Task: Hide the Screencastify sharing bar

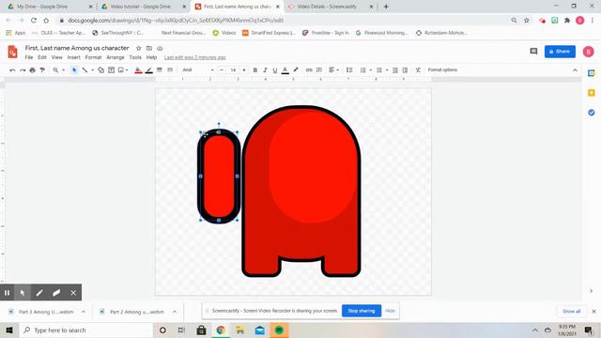Action: (x=390, y=311)
